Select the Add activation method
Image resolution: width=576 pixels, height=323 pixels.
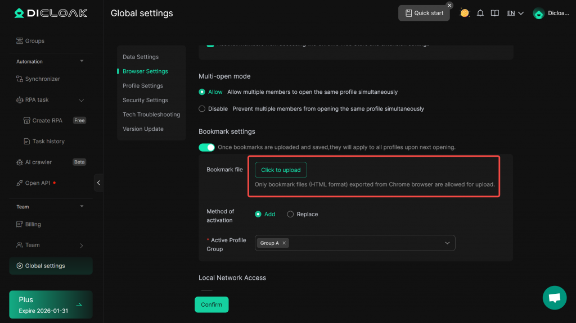258,214
